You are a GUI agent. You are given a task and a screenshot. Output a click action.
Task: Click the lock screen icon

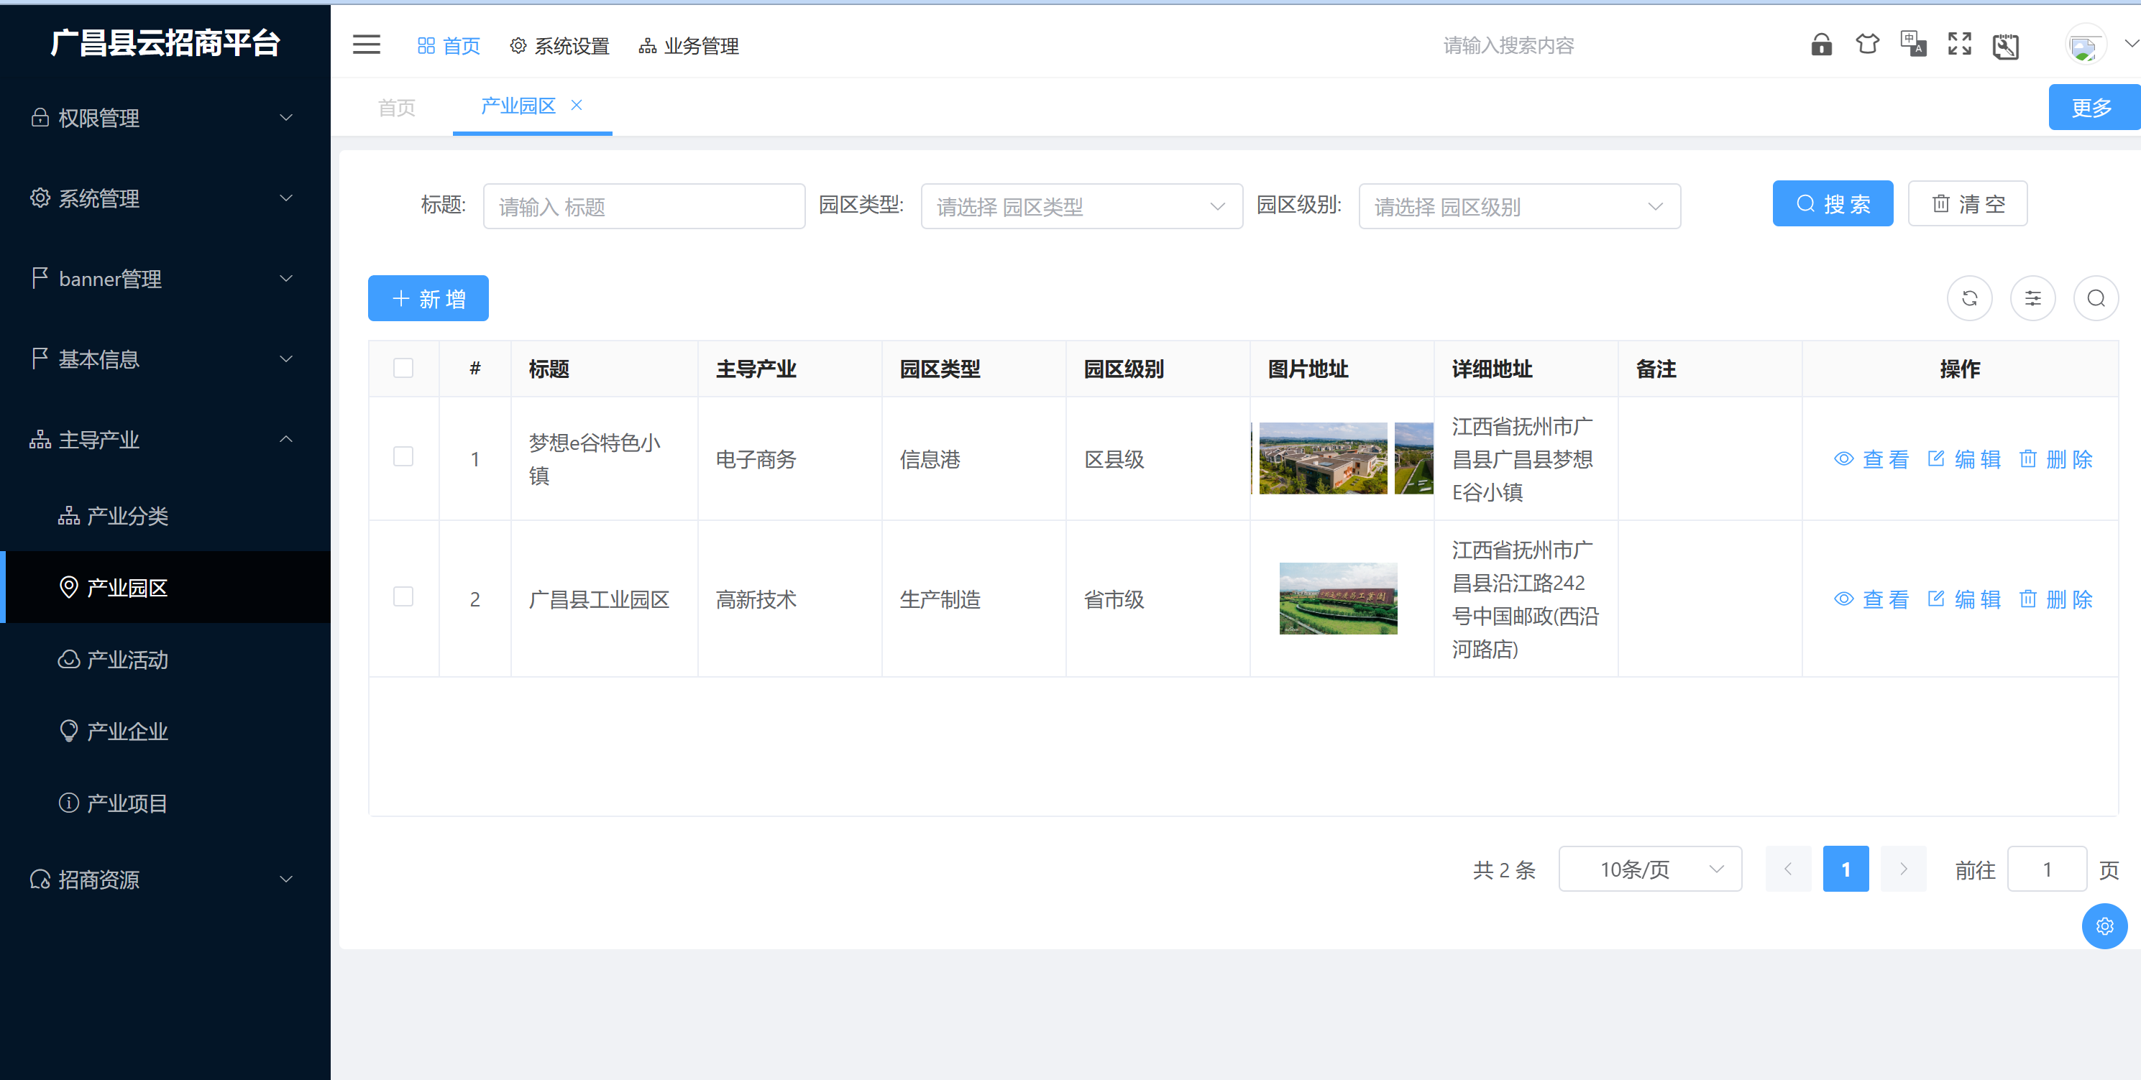1821,45
